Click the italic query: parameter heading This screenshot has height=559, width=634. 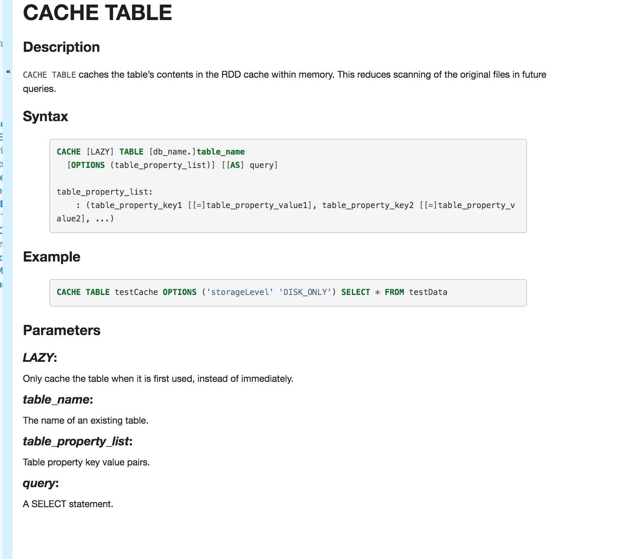coord(41,483)
